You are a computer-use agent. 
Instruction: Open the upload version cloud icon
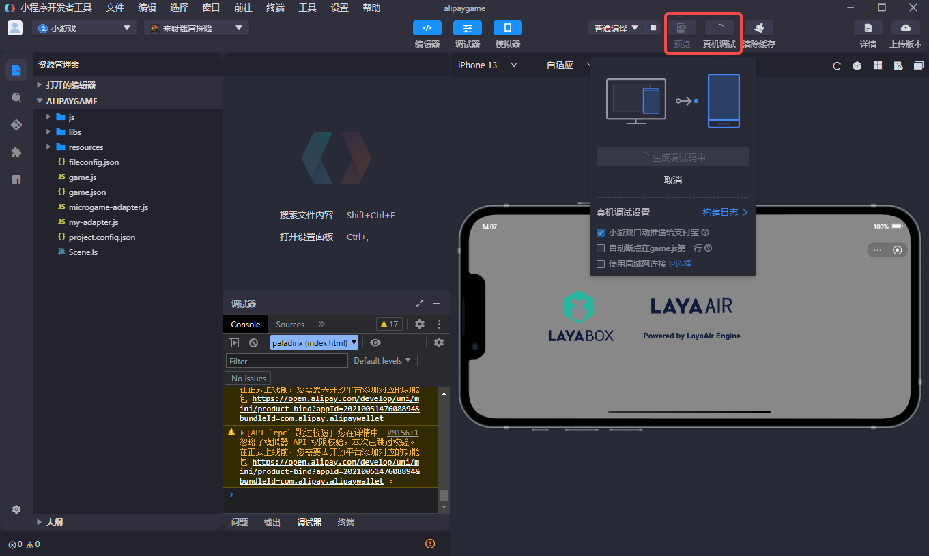click(x=905, y=28)
